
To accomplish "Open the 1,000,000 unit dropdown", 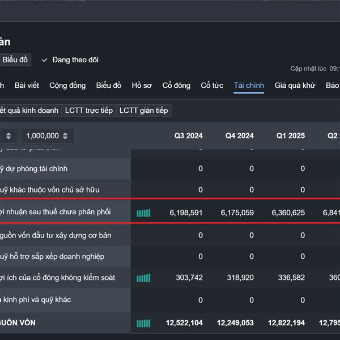I will tap(48, 136).
